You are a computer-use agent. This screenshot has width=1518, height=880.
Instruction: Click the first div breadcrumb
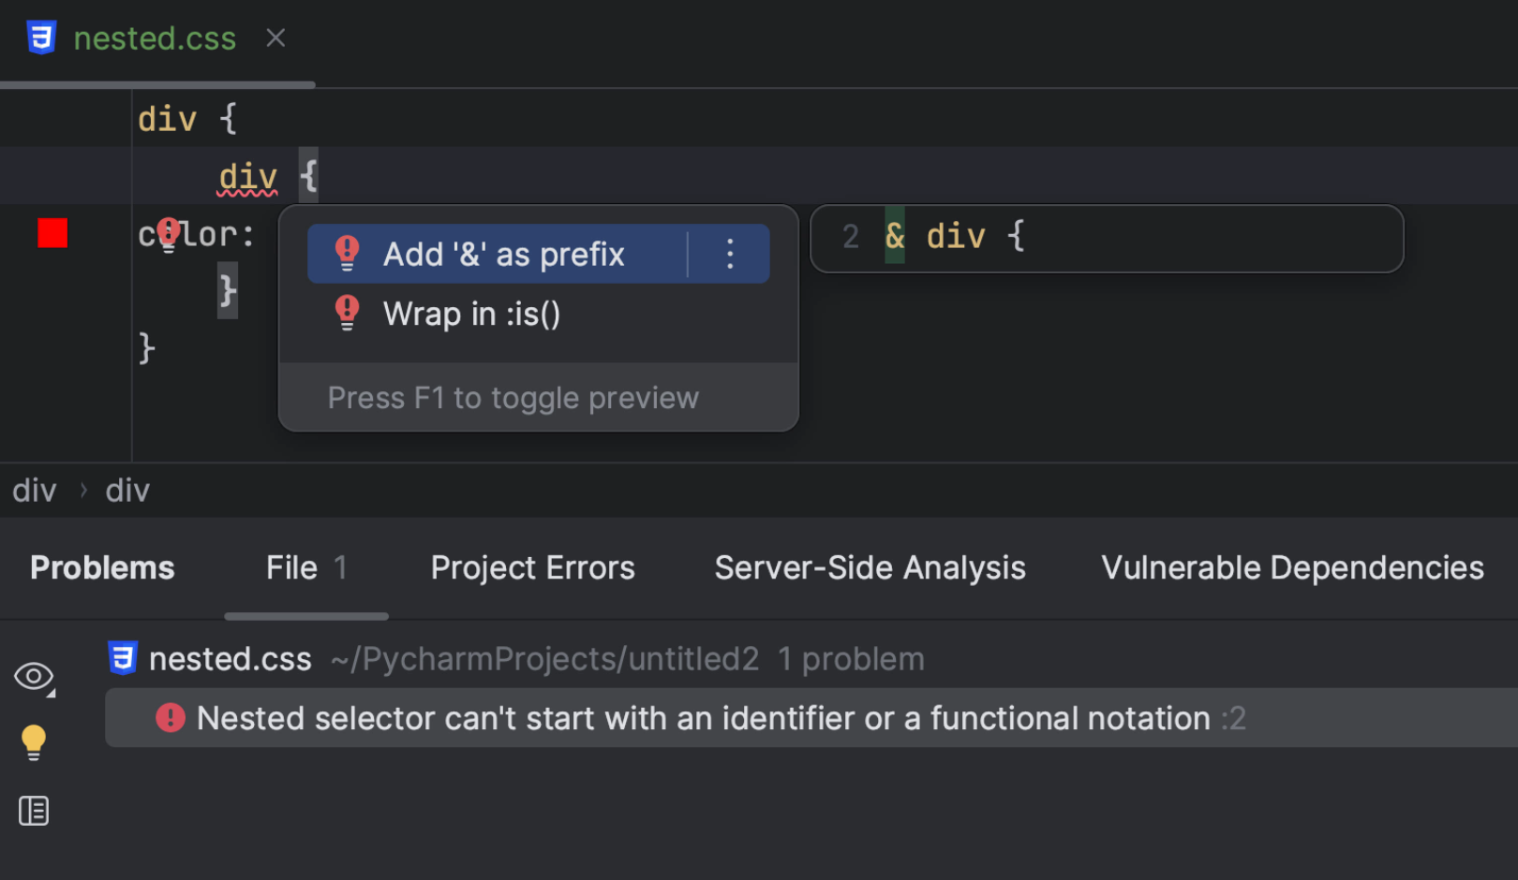(x=35, y=491)
